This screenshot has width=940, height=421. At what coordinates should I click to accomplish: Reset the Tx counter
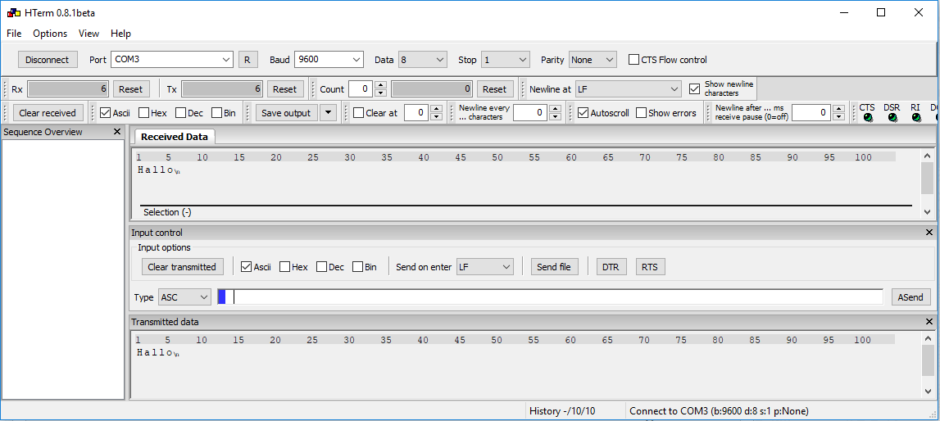284,89
